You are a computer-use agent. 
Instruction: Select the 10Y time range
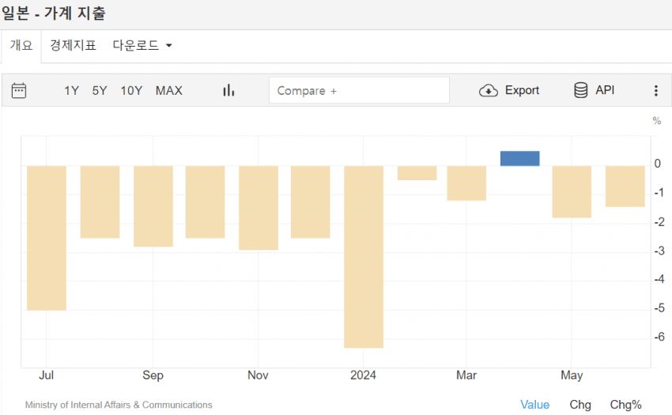click(131, 90)
